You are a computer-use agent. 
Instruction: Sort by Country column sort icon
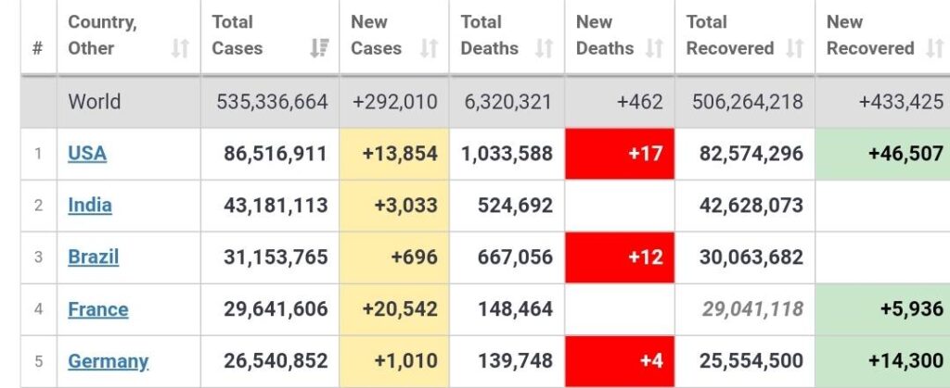(x=180, y=48)
